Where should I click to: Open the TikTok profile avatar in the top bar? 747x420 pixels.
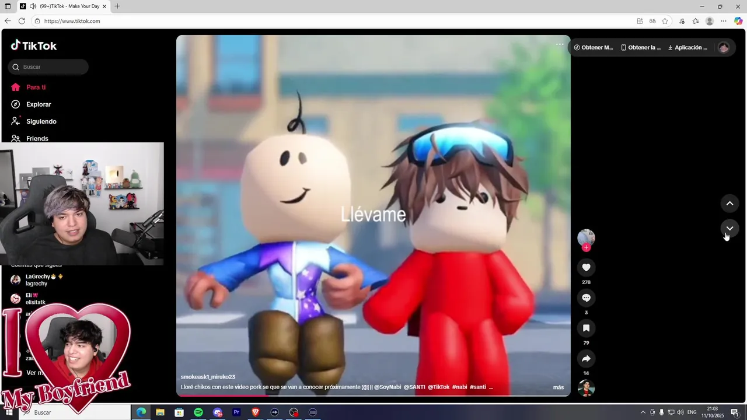coord(724,47)
